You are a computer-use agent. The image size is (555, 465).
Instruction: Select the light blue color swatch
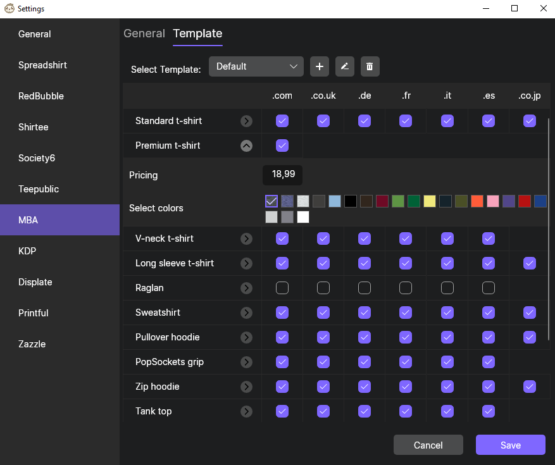pos(335,201)
